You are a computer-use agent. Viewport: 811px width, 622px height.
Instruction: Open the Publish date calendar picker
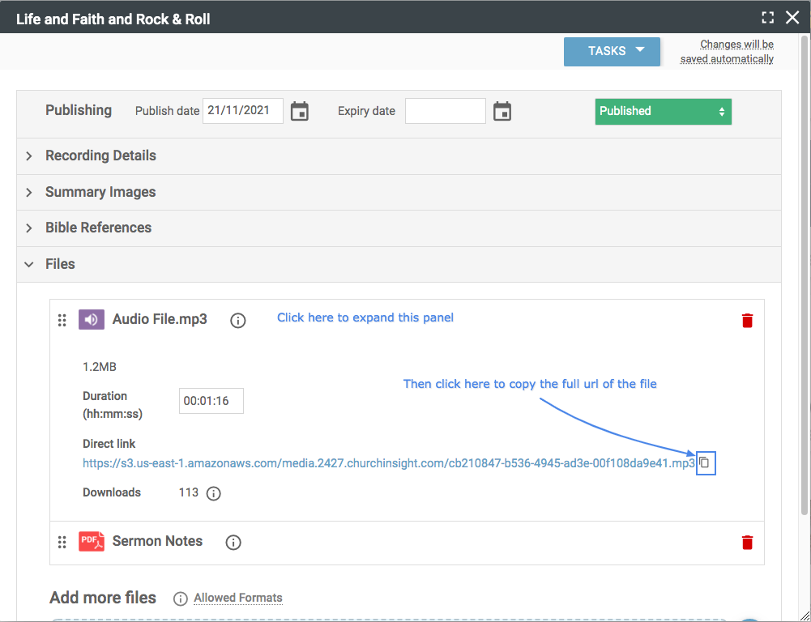[x=300, y=112]
